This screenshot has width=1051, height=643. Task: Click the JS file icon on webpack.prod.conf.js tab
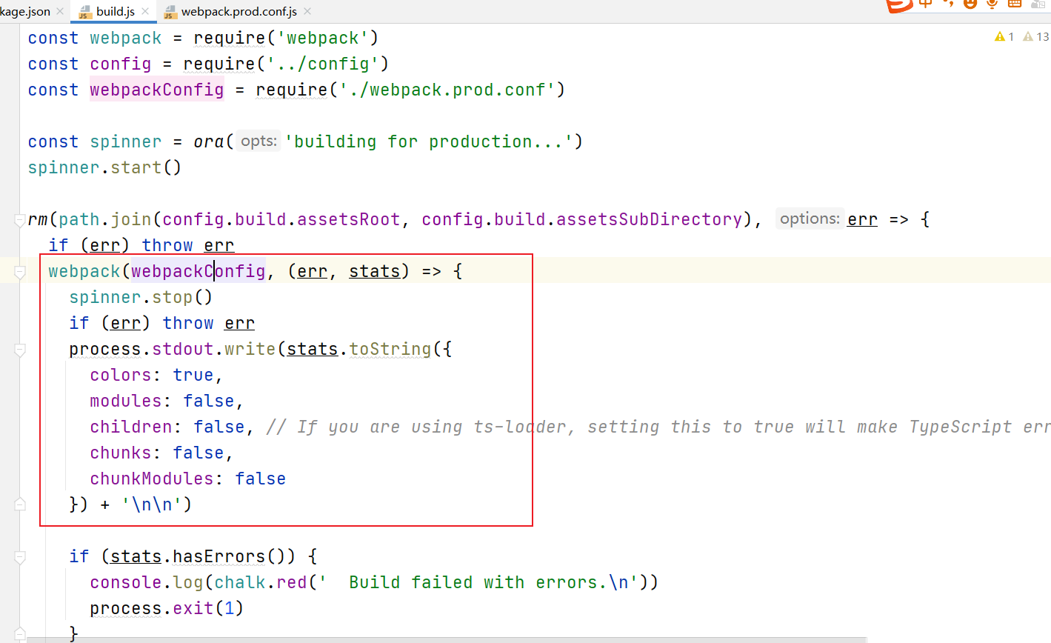[170, 12]
